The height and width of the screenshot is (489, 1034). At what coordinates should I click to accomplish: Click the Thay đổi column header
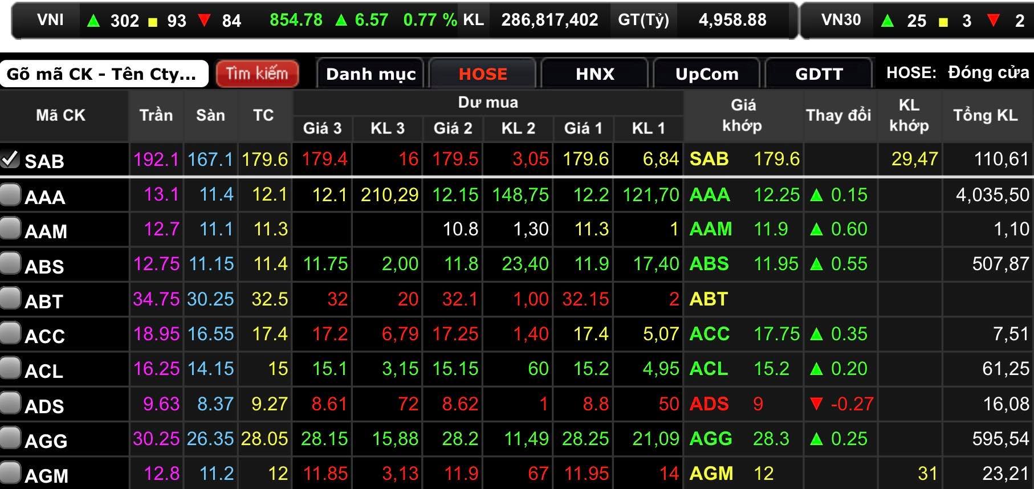(838, 115)
